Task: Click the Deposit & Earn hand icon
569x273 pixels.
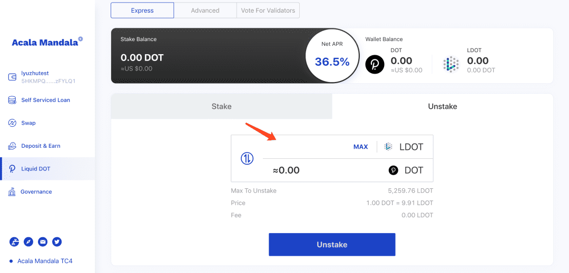Action: click(x=12, y=146)
